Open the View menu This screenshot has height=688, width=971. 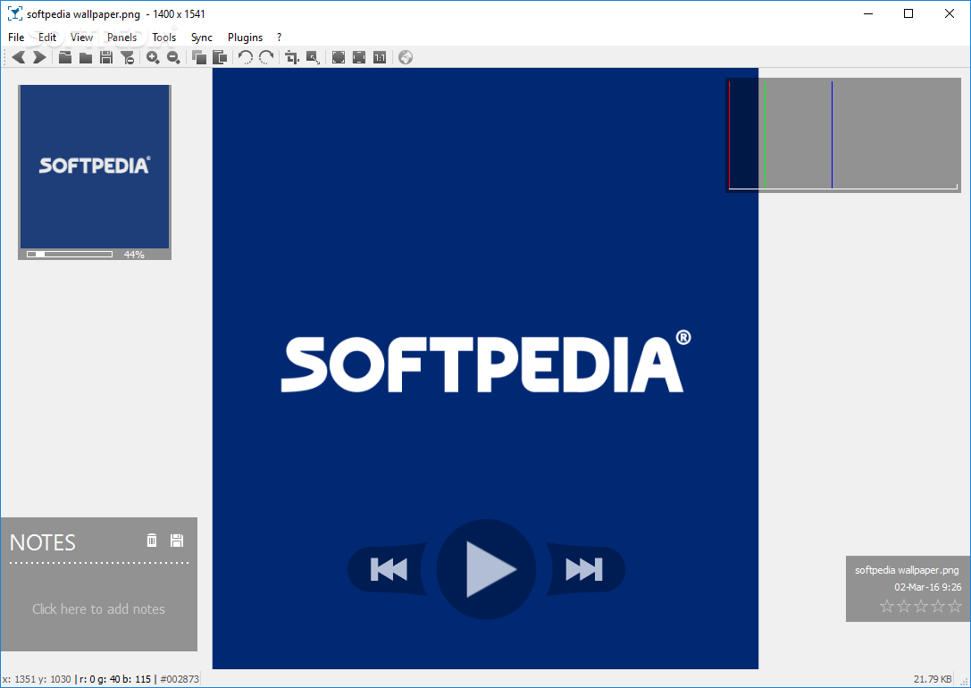81,38
